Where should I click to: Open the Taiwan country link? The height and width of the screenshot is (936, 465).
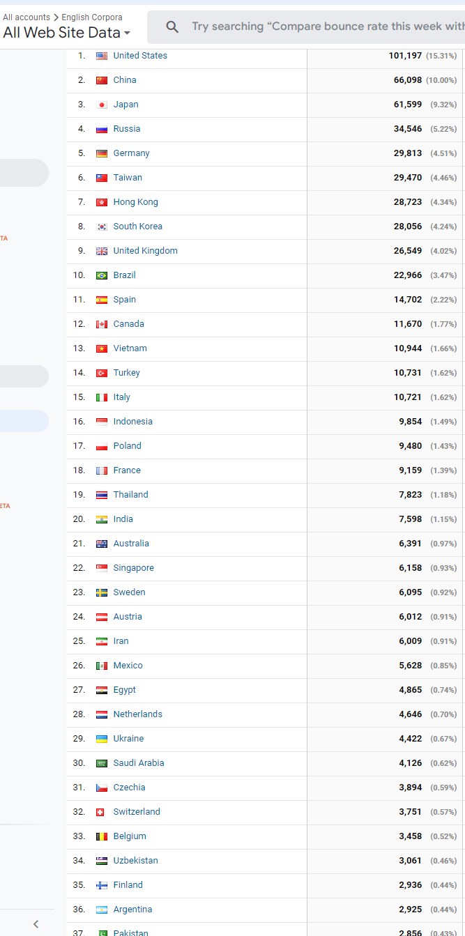(x=128, y=178)
